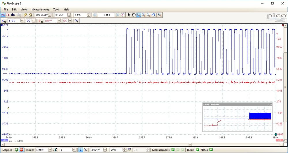Click the 1 of 1 buffer field
Image resolution: width=288 pixels, height=153 pixels.
107,15
